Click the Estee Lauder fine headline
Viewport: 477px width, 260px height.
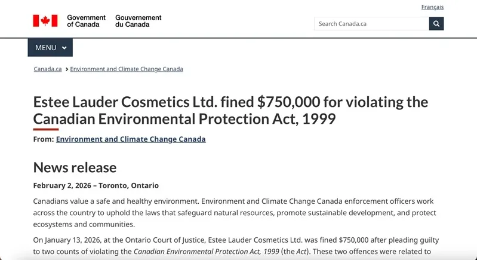pos(230,110)
